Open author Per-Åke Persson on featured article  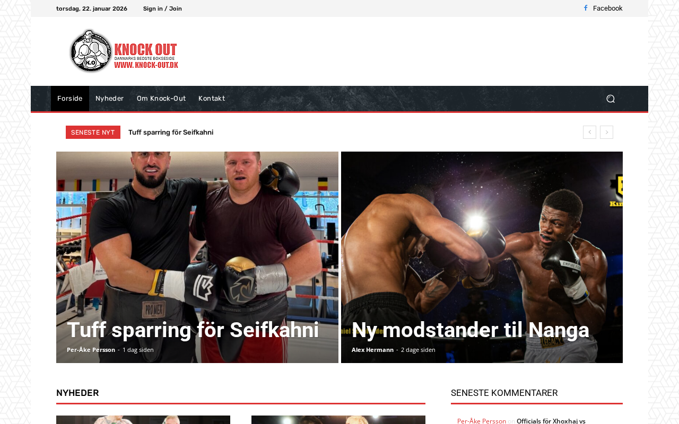(91, 350)
